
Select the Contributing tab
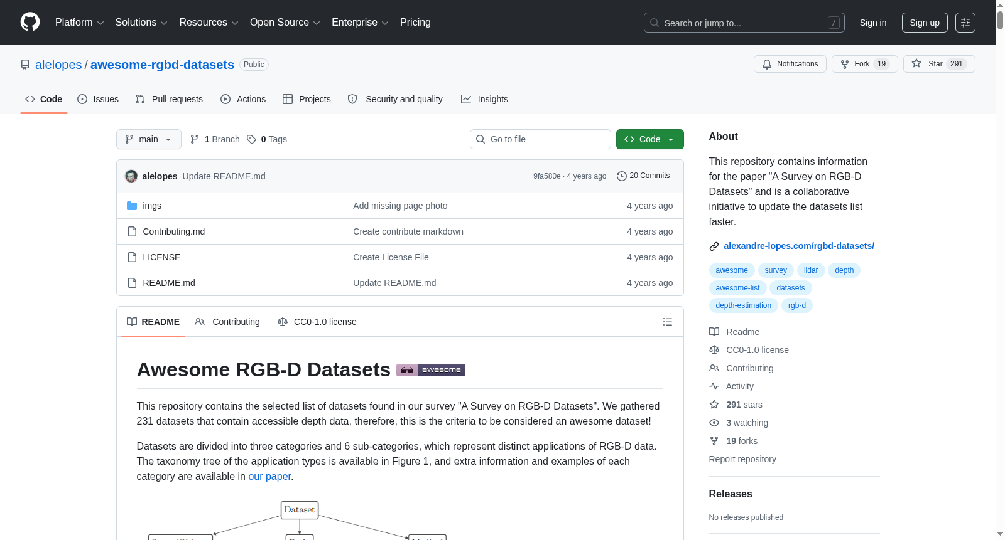tap(227, 322)
